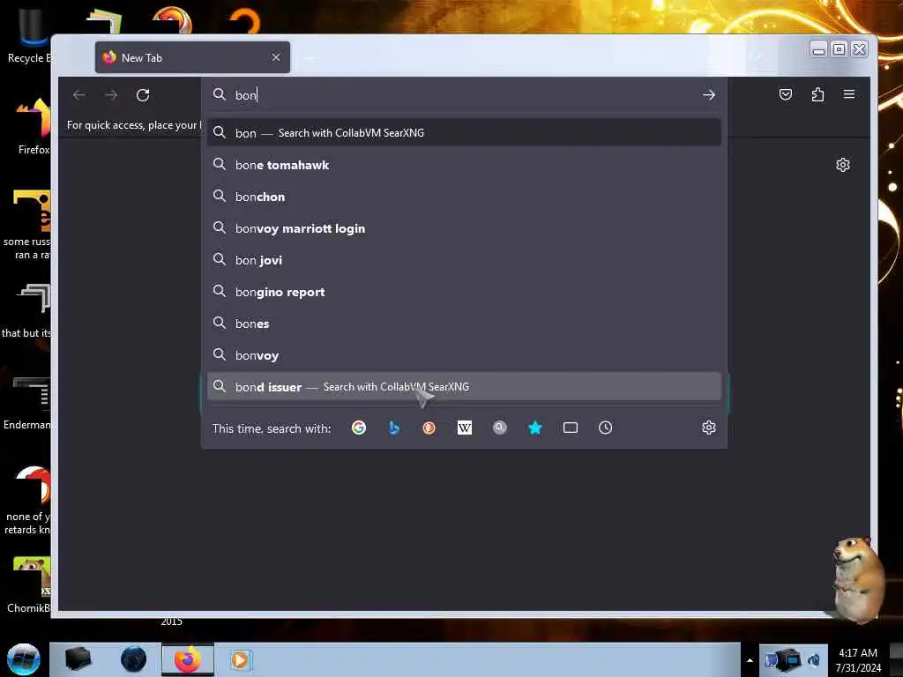This screenshot has width=903, height=677.
Task: Select the ChomikBox desktop icon
Action: click(x=29, y=585)
